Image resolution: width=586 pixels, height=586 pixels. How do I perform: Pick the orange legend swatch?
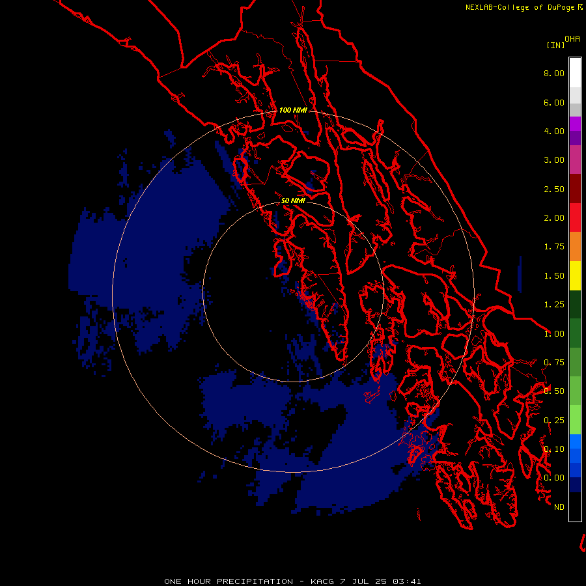[575, 247]
